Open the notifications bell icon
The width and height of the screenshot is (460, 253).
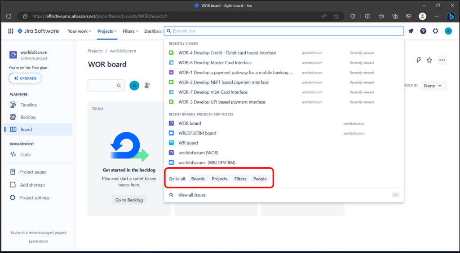click(411, 31)
